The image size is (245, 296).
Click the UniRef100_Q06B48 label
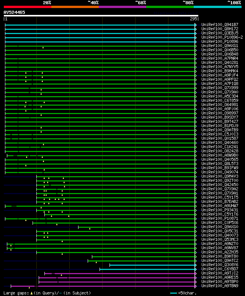tap(220, 54)
